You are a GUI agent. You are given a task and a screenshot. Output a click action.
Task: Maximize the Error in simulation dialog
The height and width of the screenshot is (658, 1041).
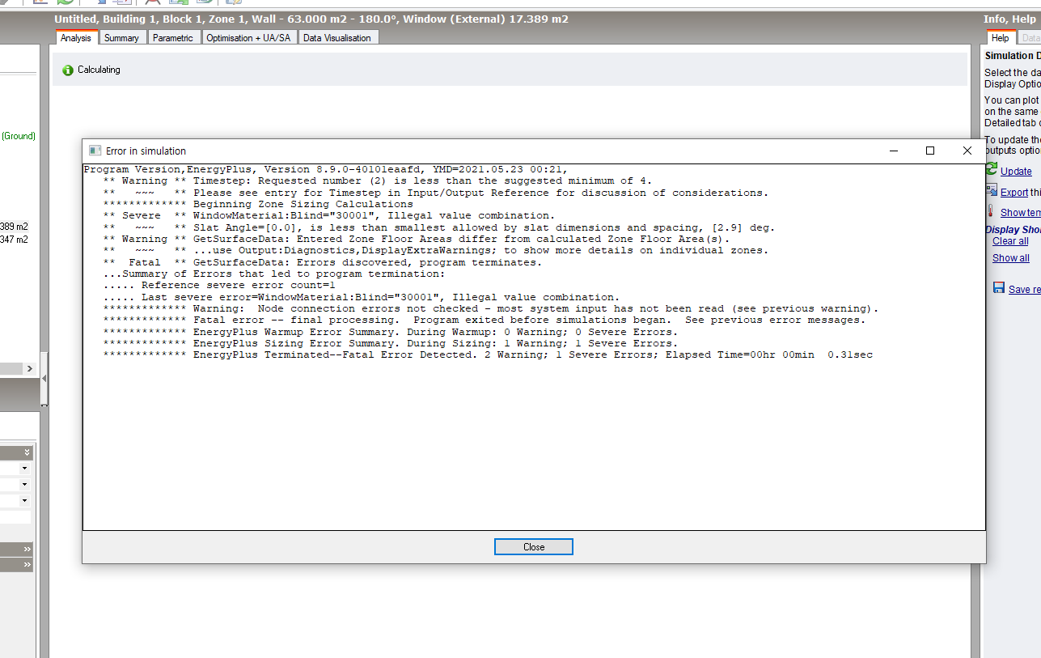930,151
